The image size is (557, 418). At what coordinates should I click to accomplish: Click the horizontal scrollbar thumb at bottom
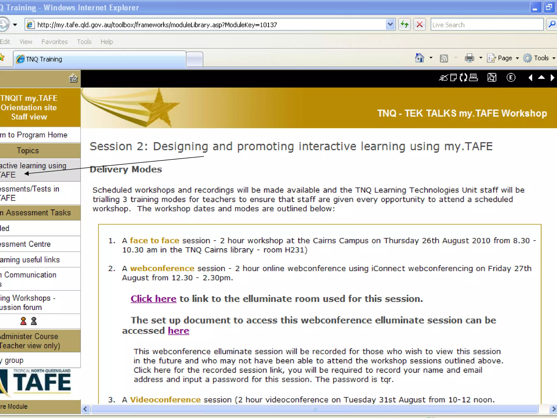click(314, 409)
